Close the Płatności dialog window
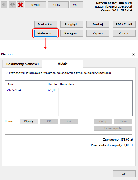 click(x=134, y=54)
